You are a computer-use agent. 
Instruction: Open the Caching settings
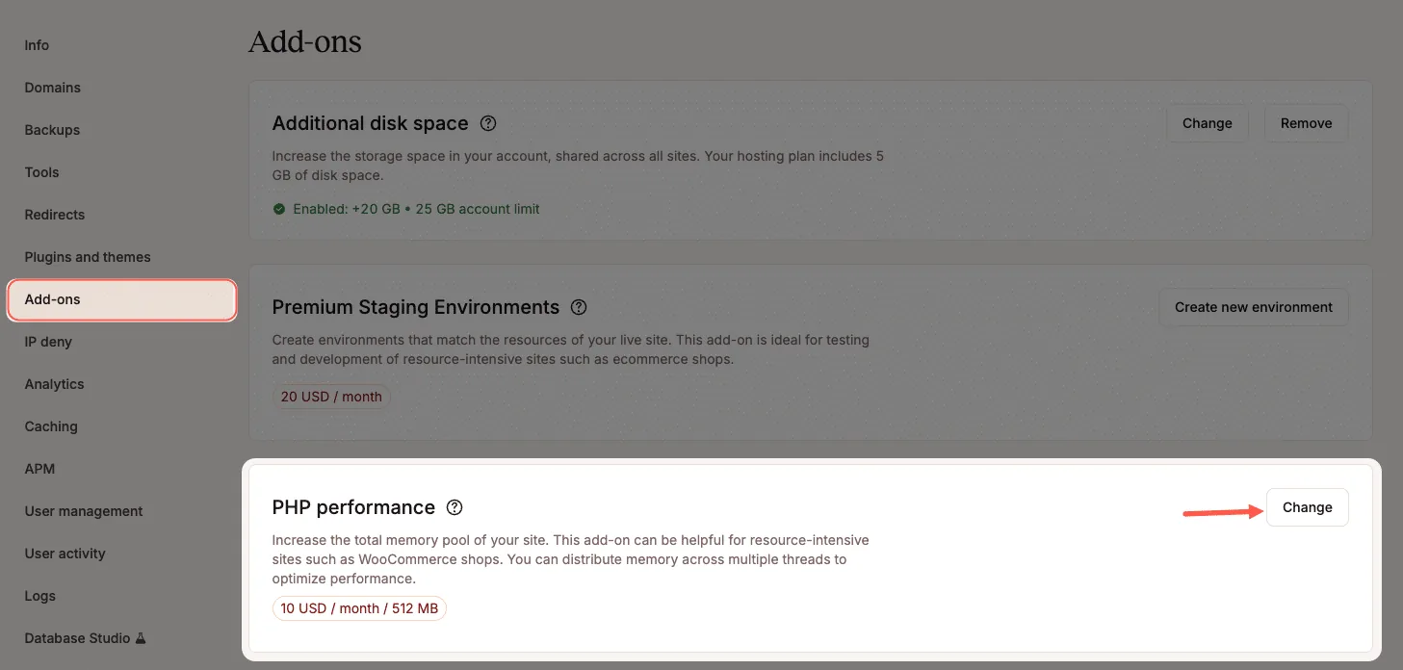(x=51, y=426)
